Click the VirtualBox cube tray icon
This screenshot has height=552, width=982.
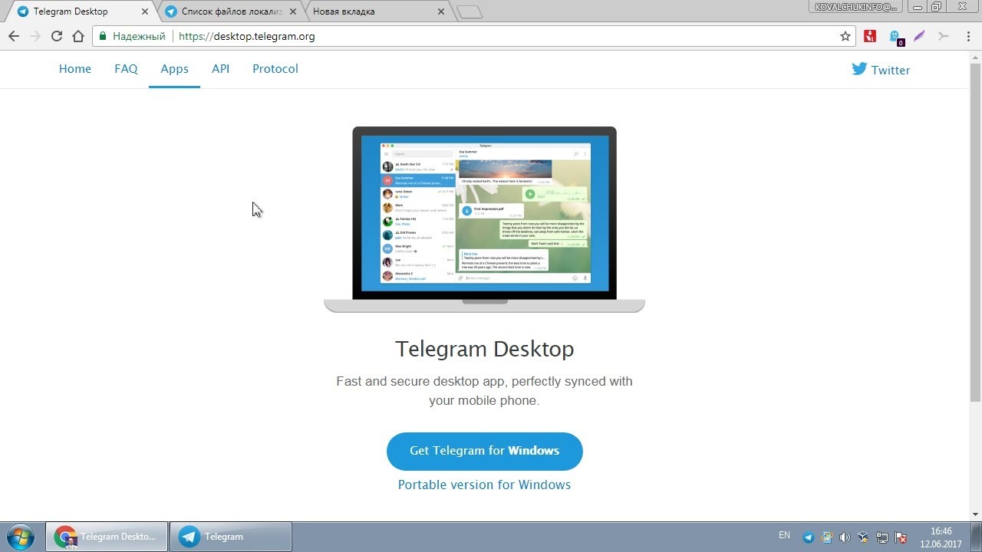[x=863, y=537]
